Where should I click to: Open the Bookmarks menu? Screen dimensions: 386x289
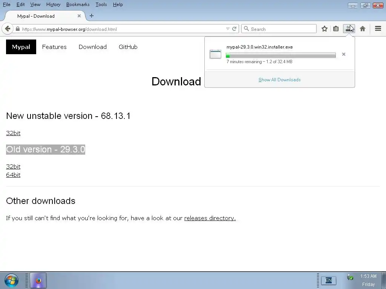click(x=78, y=5)
